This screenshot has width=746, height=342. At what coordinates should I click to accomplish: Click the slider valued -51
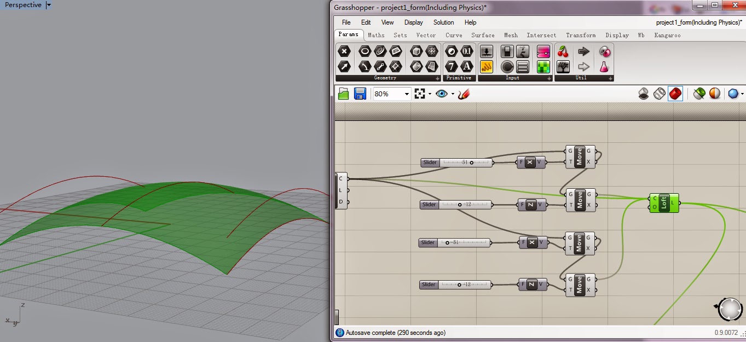pyautogui.click(x=454, y=242)
